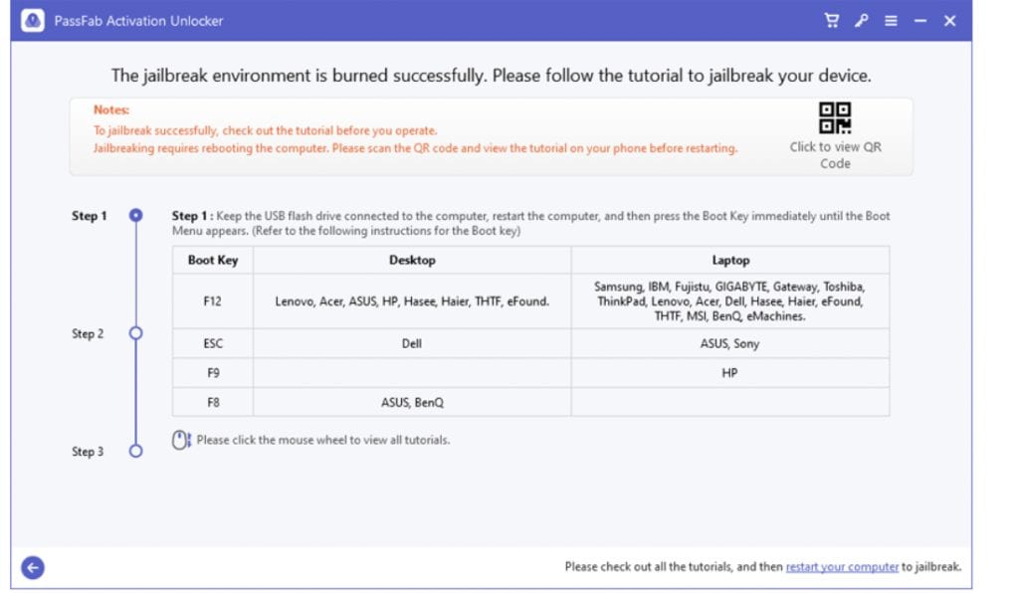
Task: Open the shopping cart purchase icon
Action: (831, 21)
